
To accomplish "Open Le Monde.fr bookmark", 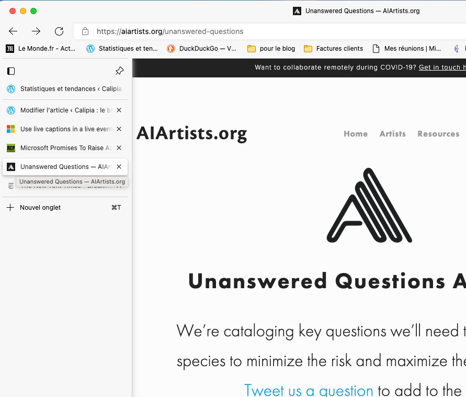I will 41,49.
